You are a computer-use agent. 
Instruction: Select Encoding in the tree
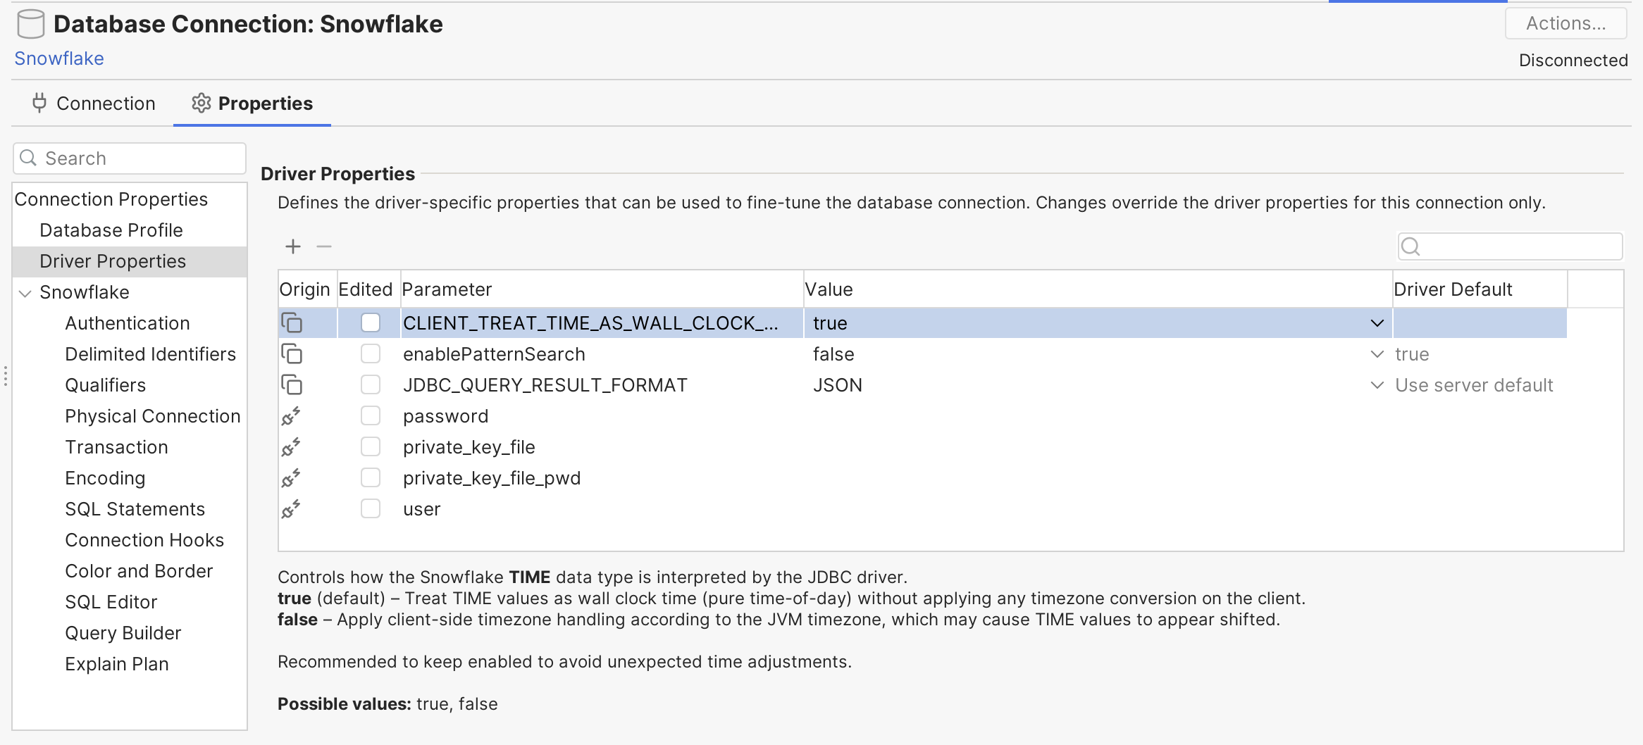[106, 478]
